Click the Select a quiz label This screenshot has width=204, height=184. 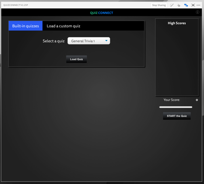coord(54,41)
